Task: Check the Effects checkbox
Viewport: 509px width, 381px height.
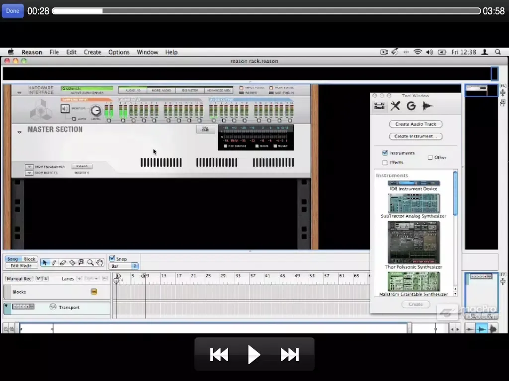Action: point(385,162)
